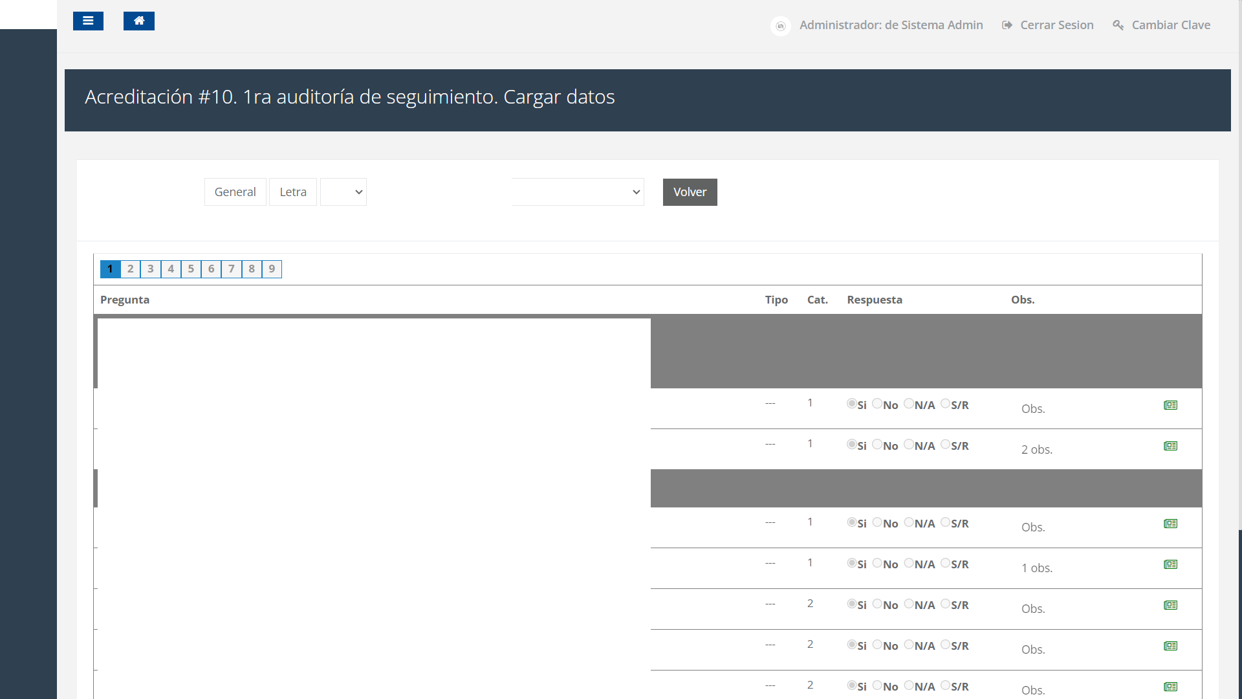Screen dimensions: 1242x699
Task: Open observations icon in the first question row
Action: click(x=1171, y=405)
